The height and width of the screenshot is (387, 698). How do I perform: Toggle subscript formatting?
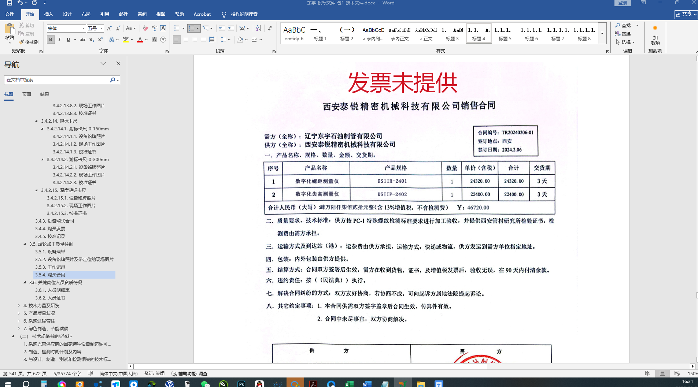(92, 40)
